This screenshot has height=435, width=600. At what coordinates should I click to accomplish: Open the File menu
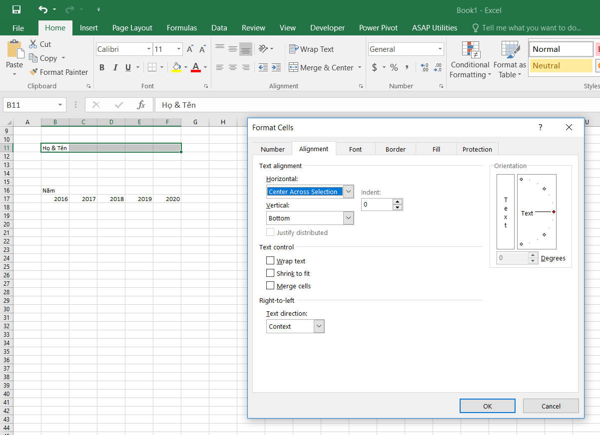tap(18, 28)
